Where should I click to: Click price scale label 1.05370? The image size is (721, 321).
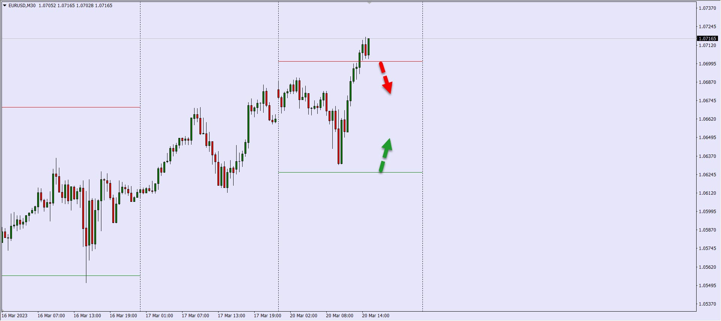(707, 304)
